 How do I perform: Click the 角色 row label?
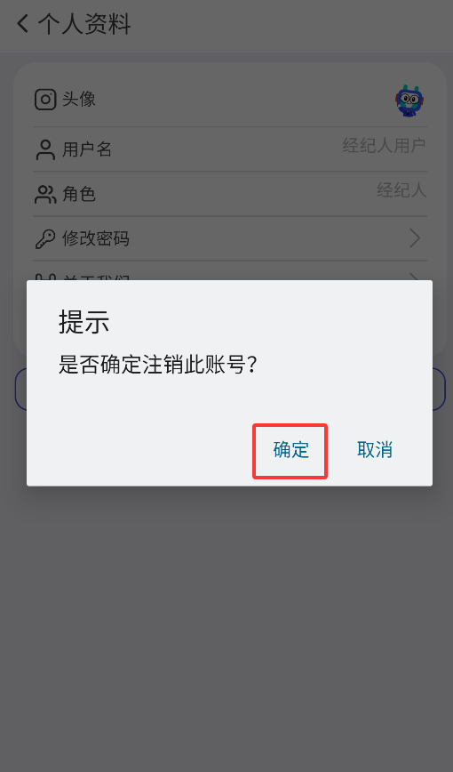[79, 194]
